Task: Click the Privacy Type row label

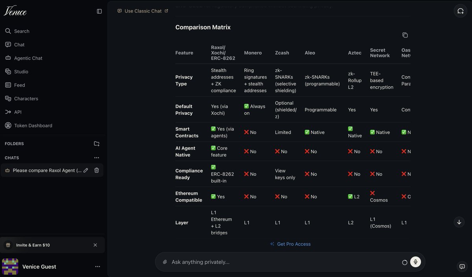Action: pyautogui.click(x=184, y=80)
